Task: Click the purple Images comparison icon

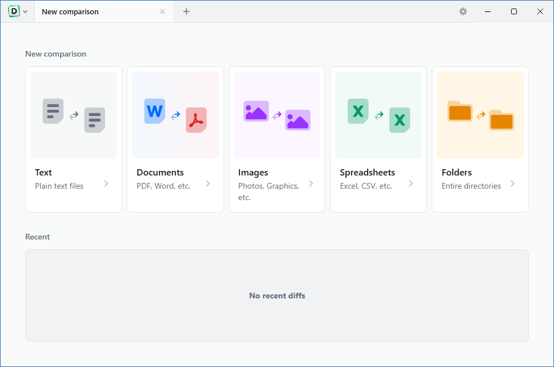Action: tap(277, 115)
